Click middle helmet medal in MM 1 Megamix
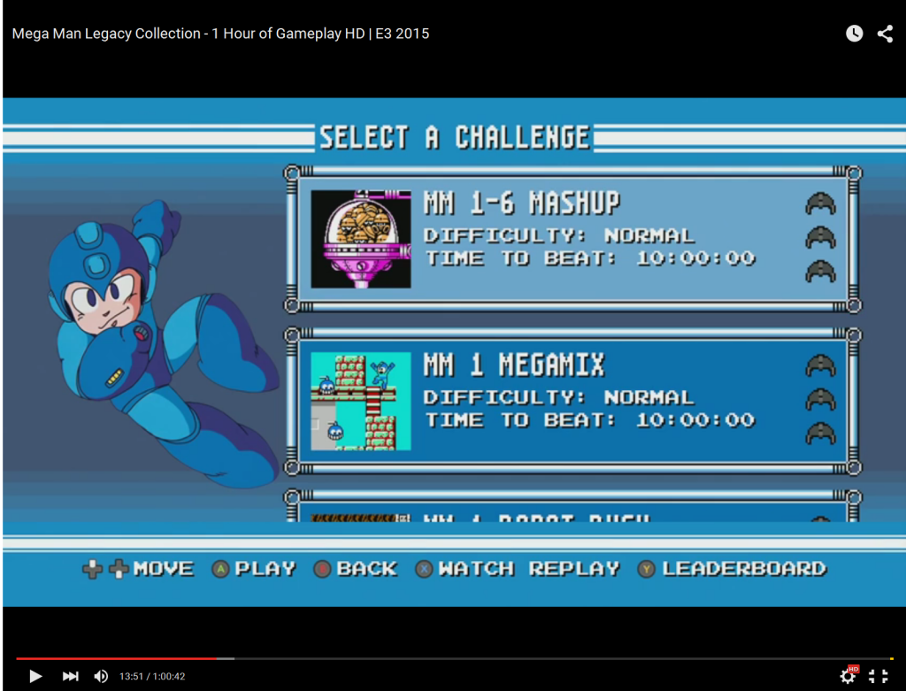Viewport: 906px width, 691px height. pos(820,399)
